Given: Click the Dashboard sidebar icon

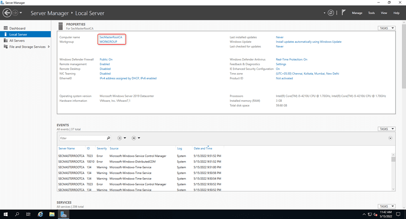Looking at the screenshot, I should click(5, 28).
